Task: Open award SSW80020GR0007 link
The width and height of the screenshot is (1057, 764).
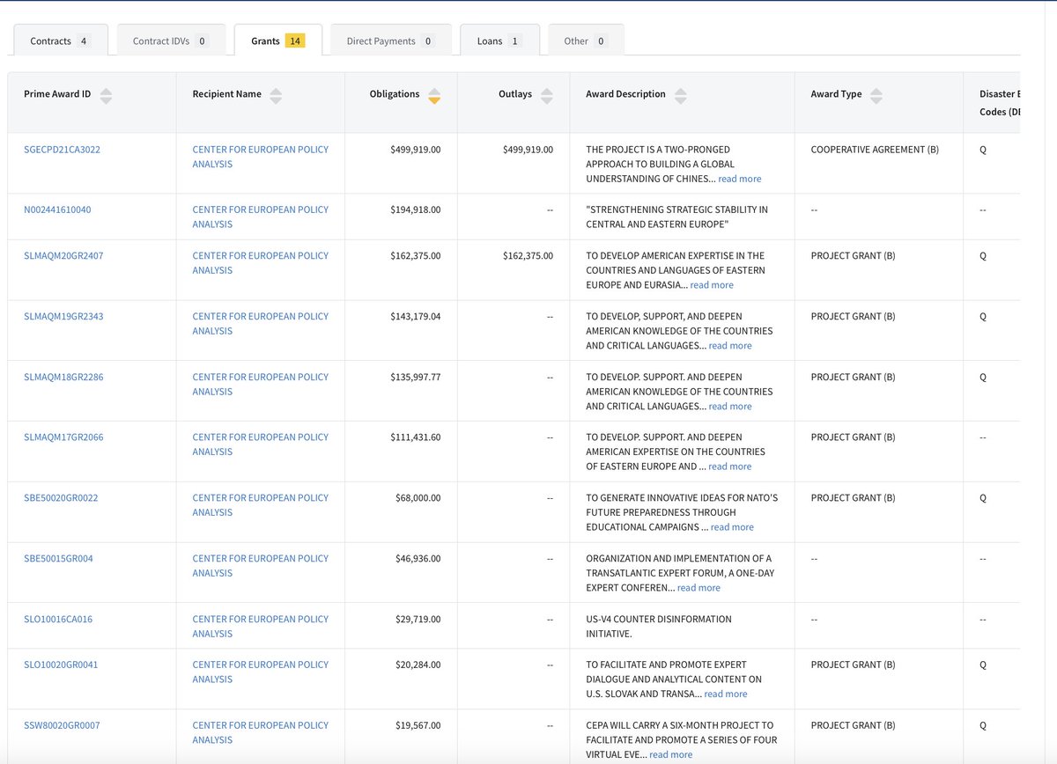Action: pyautogui.click(x=62, y=725)
